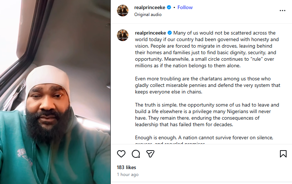Screen dimensions: 292x184
Task: Click the paragraph beginning 'Even more troubling'
Action: pos(208,85)
